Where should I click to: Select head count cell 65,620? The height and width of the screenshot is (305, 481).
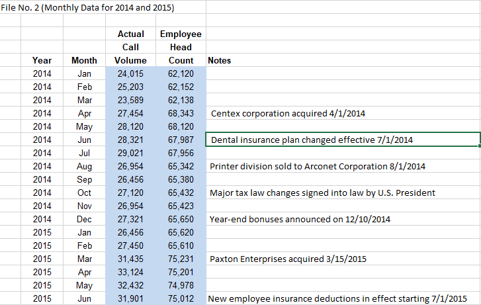pos(181,232)
